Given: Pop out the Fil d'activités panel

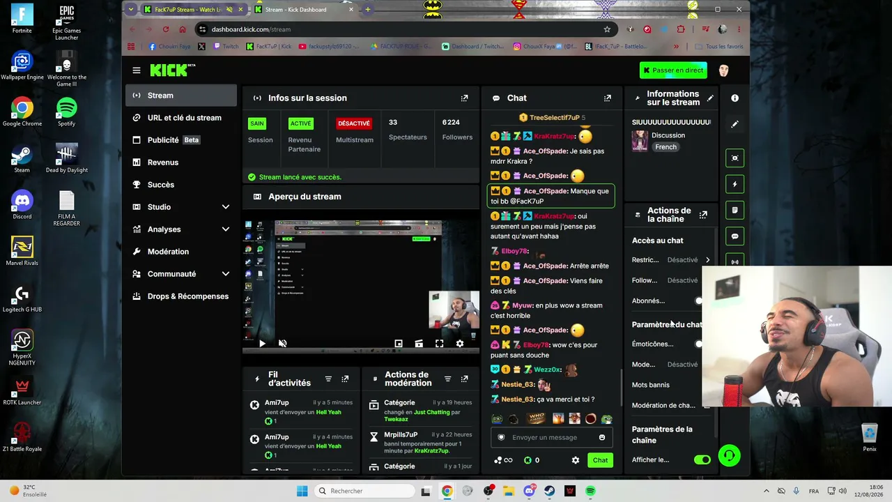Looking at the screenshot, I should click(345, 379).
